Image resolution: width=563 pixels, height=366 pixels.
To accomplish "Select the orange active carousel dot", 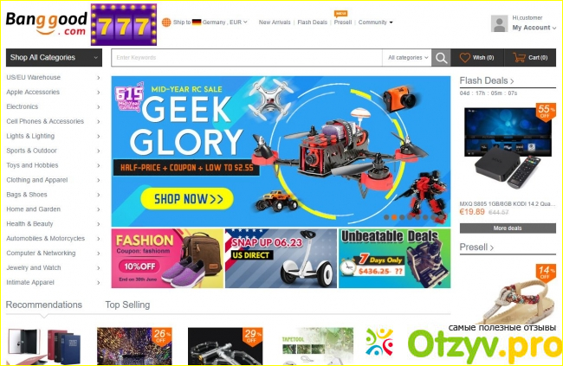I will tap(394, 217).
